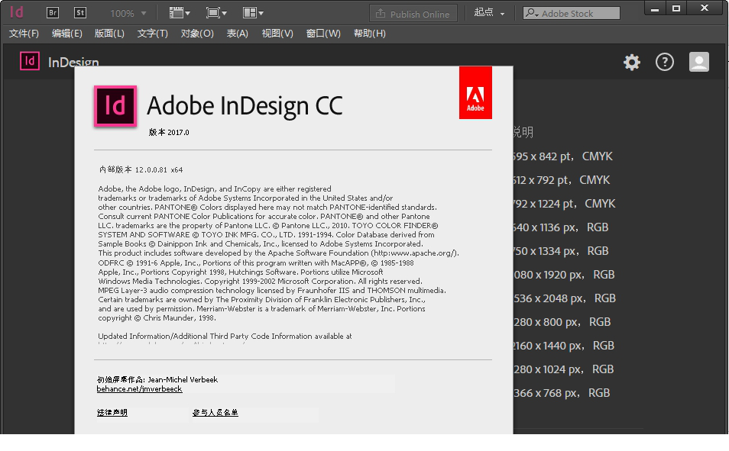Open the user account profile icon
Viewport: 729px width, 451px height.
point(698,62)
